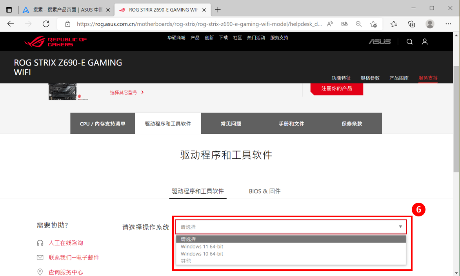
Task: Select the red 服务支持 product tab
Action: coord(428,78)
